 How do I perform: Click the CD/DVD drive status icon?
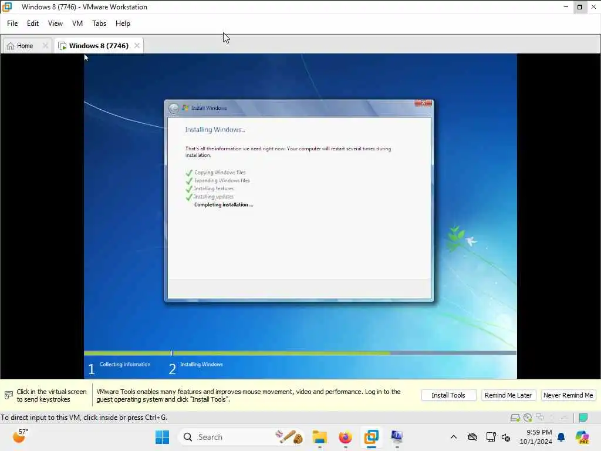click(528, 418)
